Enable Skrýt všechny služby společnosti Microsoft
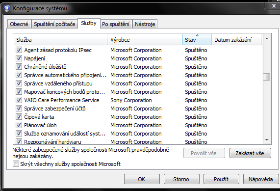This screenshot has height=191, width=280. (x=16, y=164)
